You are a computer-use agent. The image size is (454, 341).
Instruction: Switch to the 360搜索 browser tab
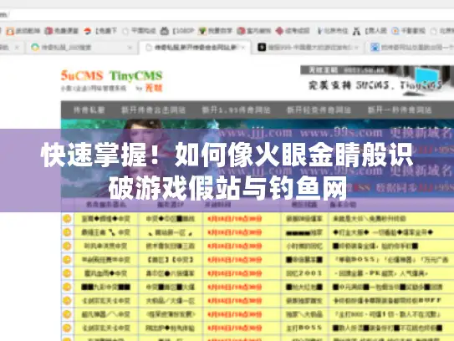tap(81, 47)
